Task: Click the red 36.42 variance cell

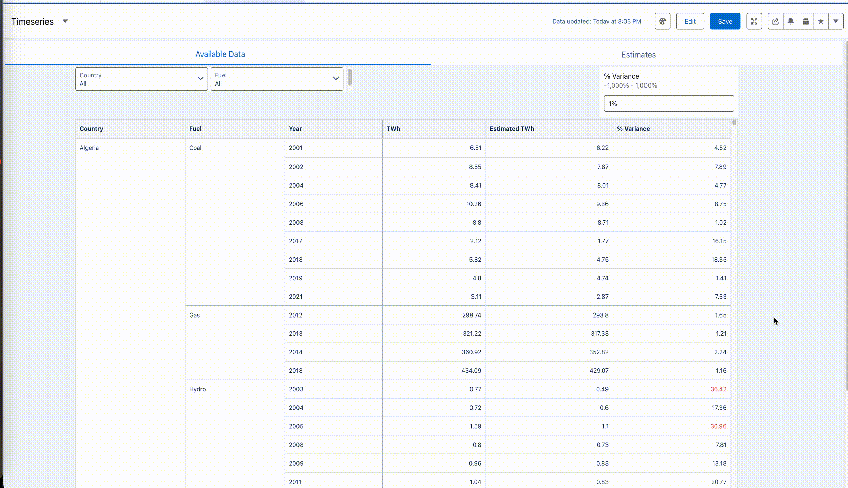Action: click(x=718, y=389)
